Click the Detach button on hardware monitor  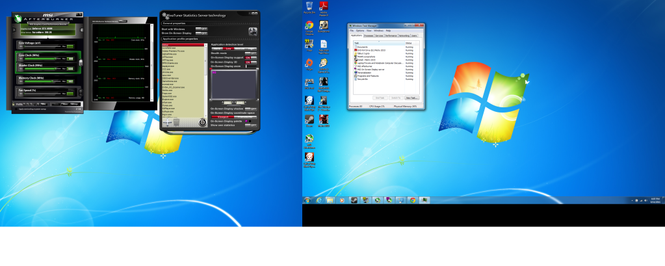coord(123,21)
